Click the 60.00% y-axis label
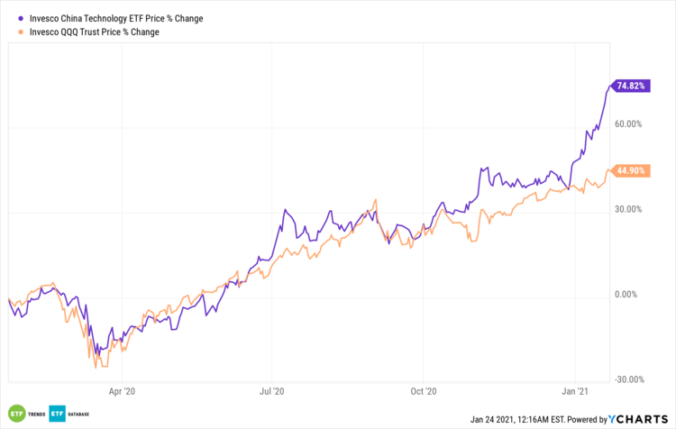 coord(627,124)
